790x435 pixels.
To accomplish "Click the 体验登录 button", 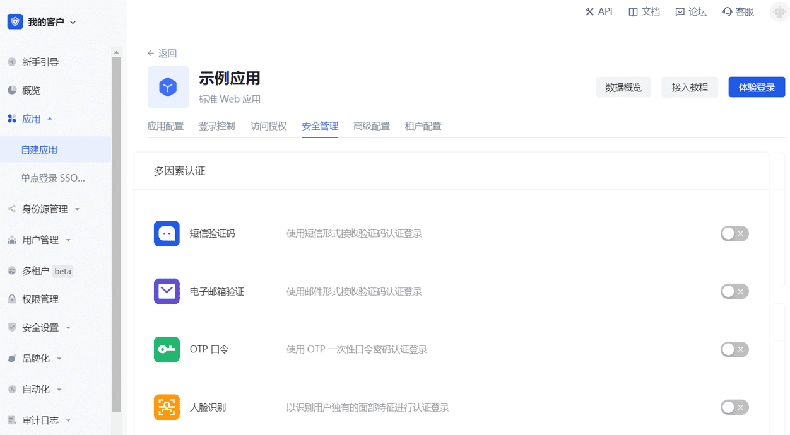I will pos(757,88).
